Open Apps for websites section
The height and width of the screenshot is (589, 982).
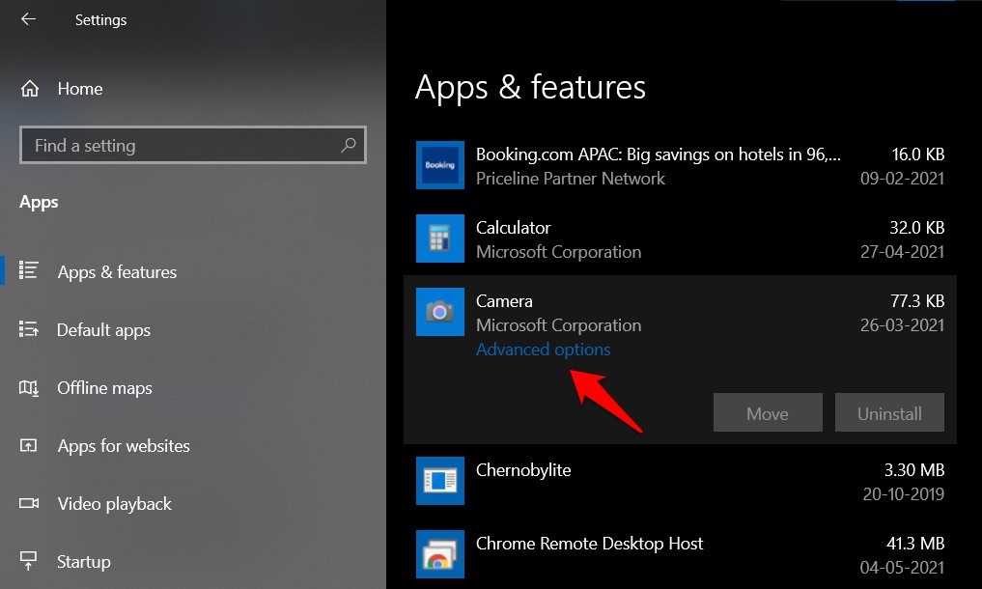[124, 446]
